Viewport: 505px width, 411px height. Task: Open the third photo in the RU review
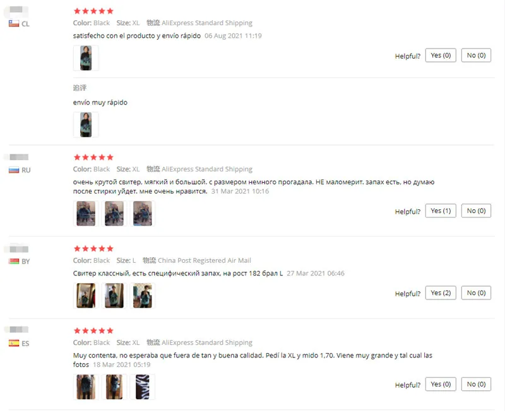(x=143, y=214)
